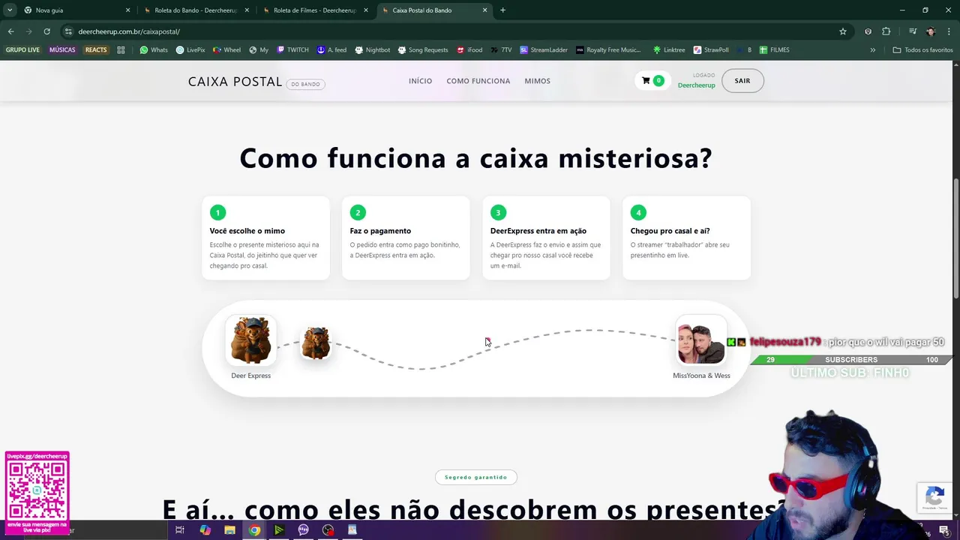Image resolution: width=960 pixels, height=540 pixels.
Task: Open site info icon in address bar
Action: click(68, 31)
